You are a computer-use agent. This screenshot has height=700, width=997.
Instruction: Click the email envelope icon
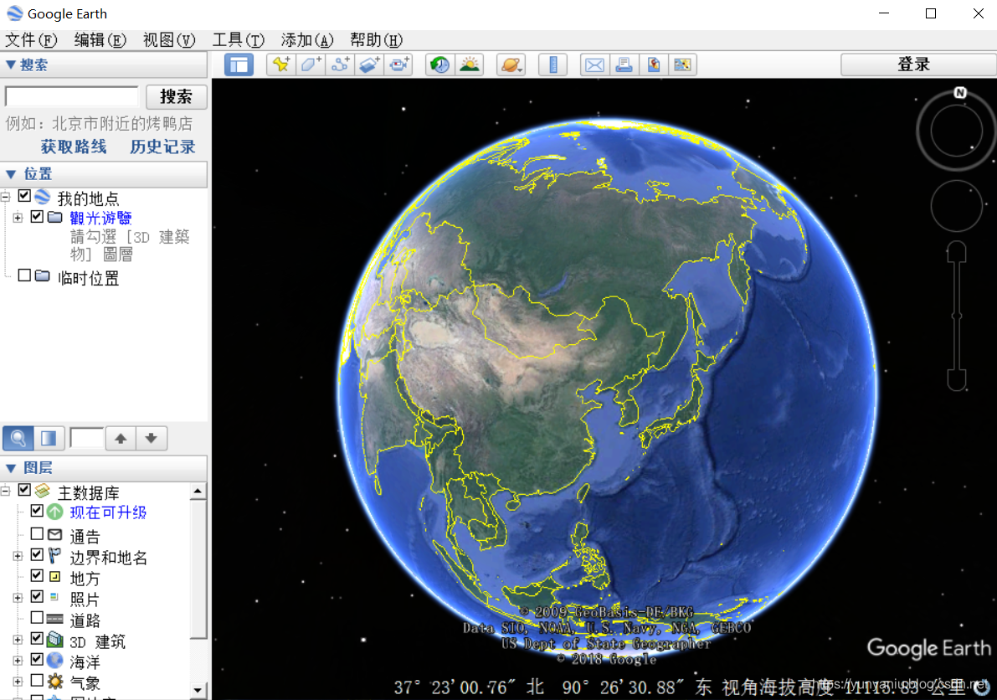click(x=594, y=64)
